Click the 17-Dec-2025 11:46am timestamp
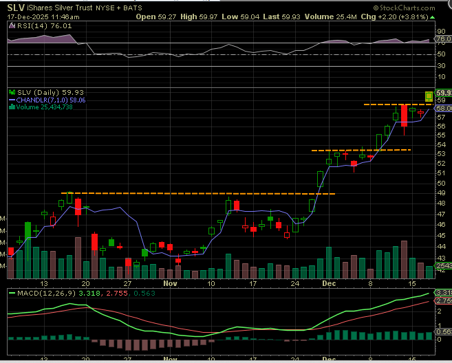 43,16
